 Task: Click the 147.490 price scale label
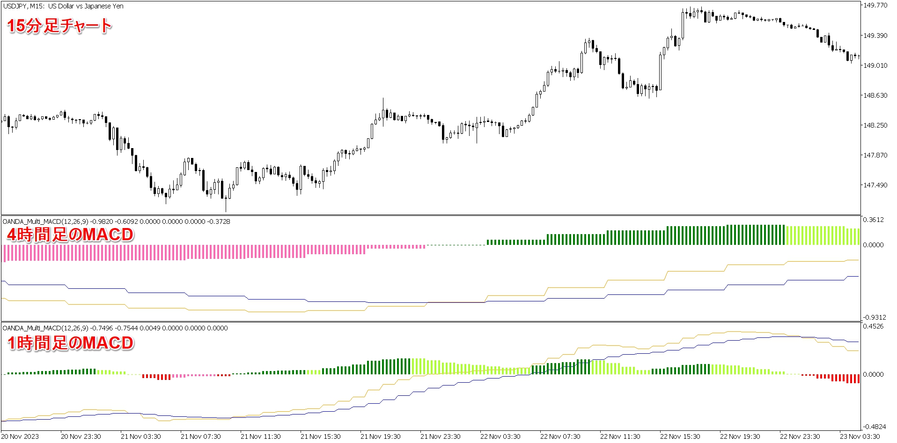(x=875, y=185)
